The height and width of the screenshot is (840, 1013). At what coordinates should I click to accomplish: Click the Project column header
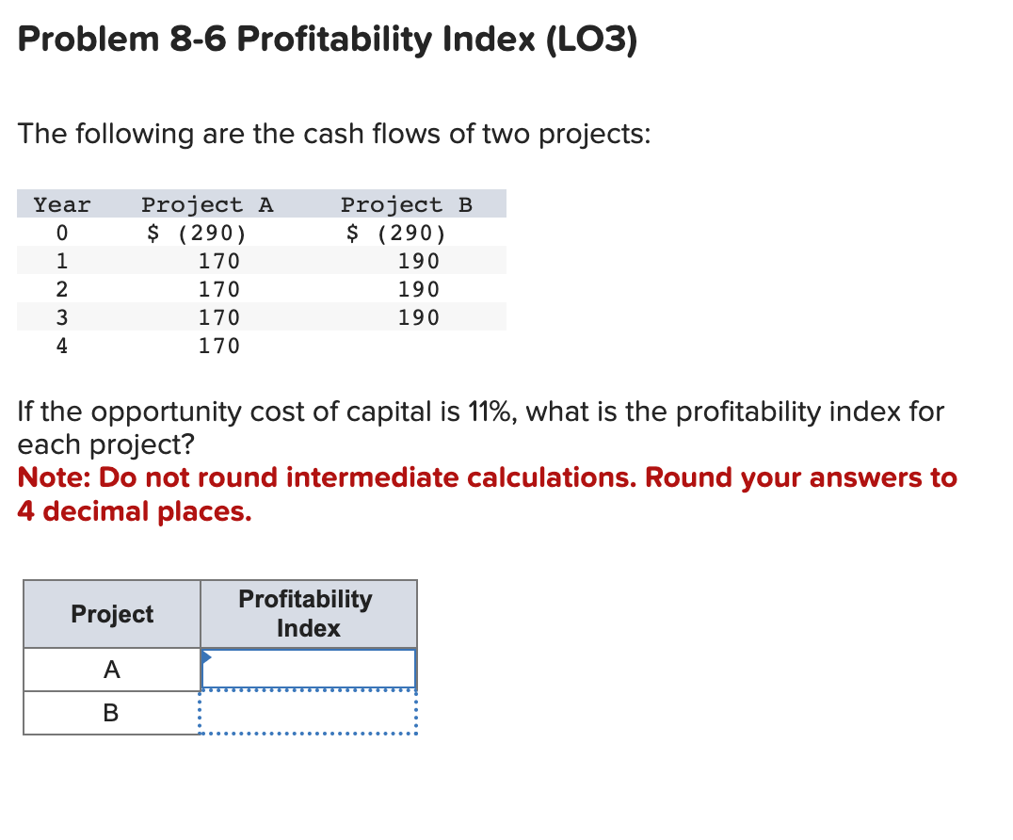coord(111,613)
